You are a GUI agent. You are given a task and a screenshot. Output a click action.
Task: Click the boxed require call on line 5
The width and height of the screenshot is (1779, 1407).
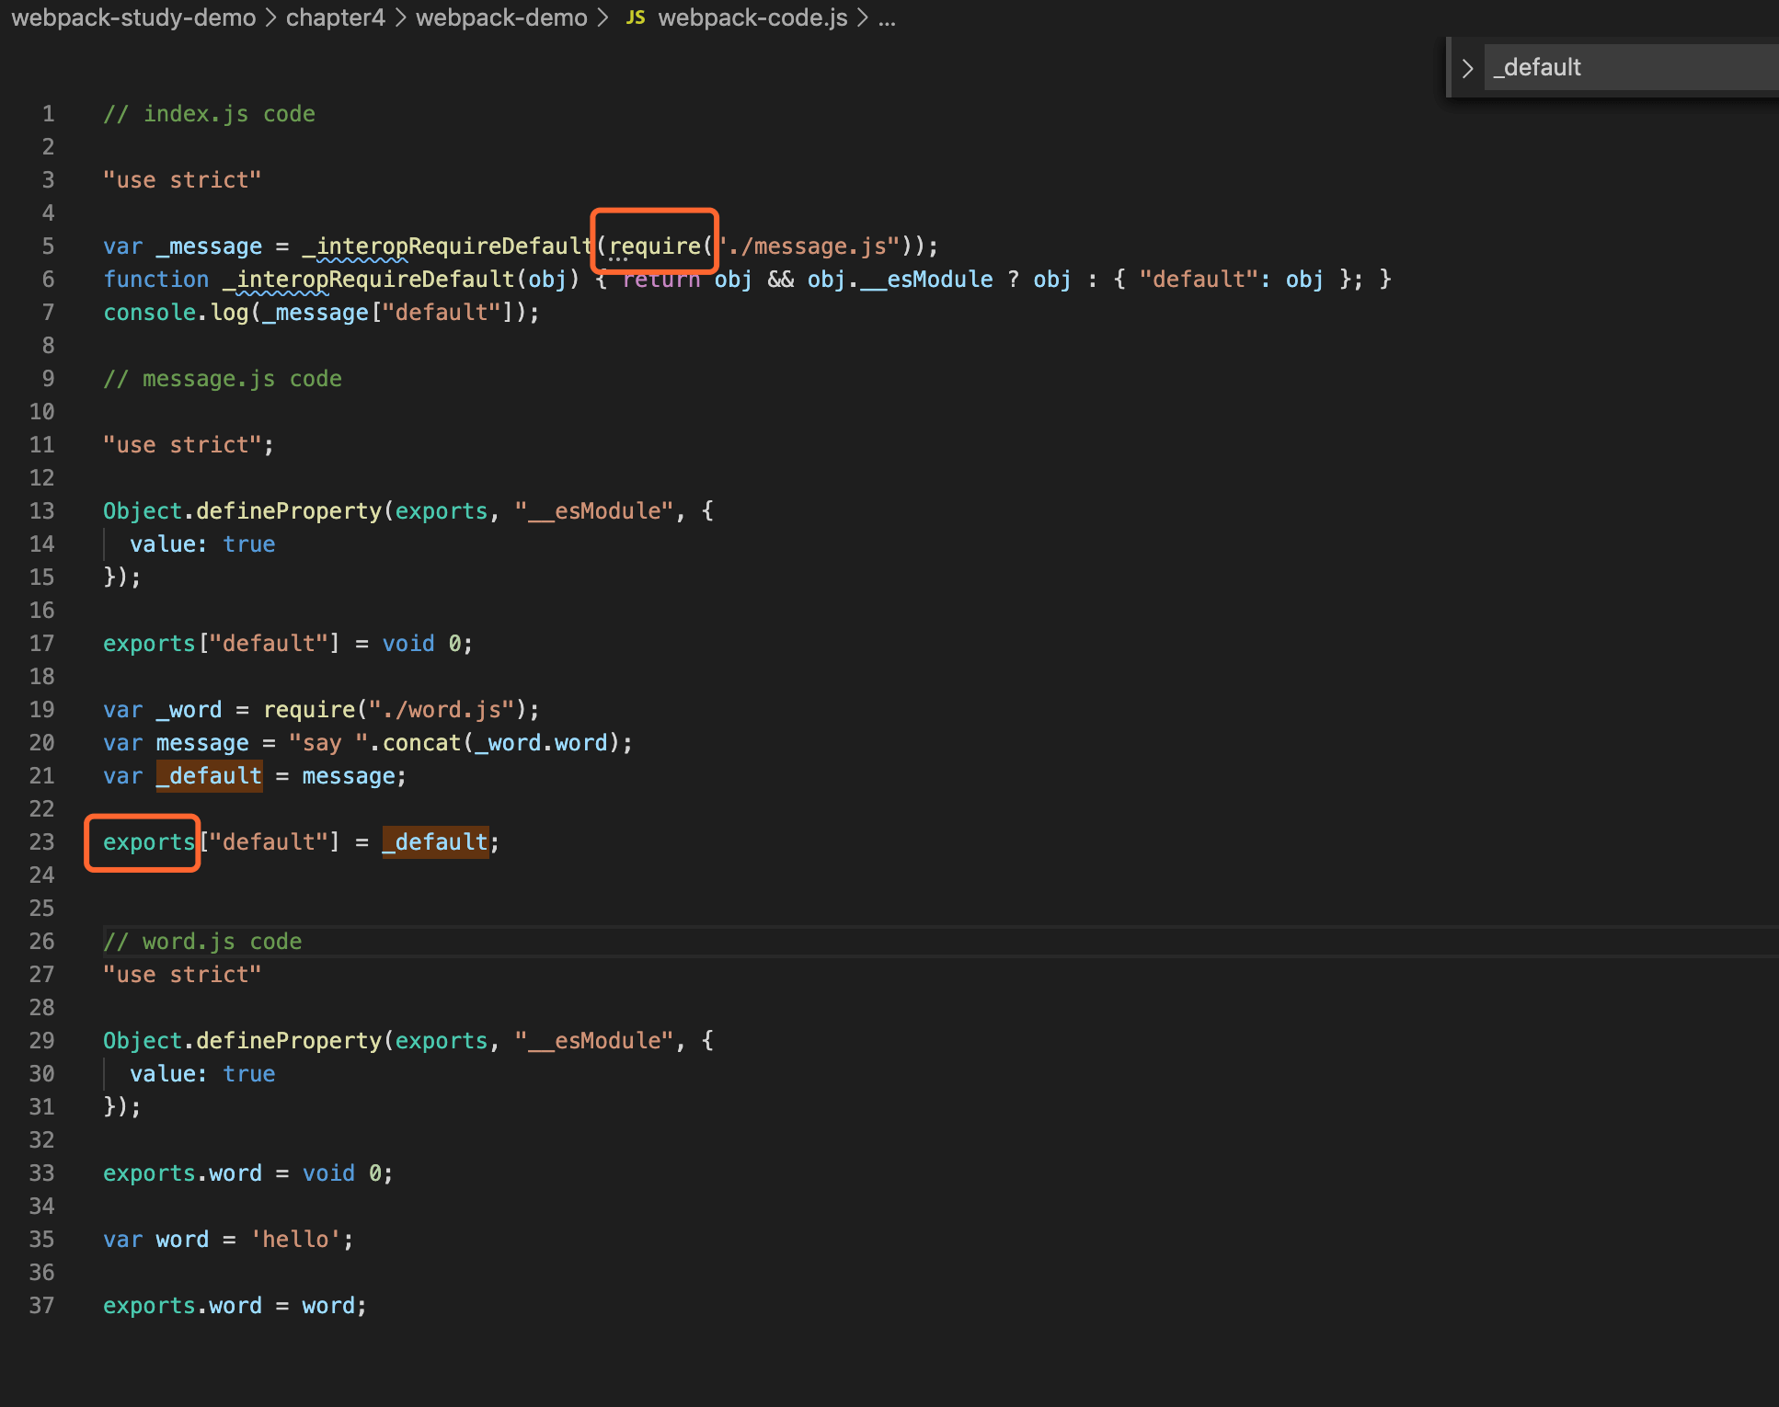pyautogui.click(x=655, y=246)
